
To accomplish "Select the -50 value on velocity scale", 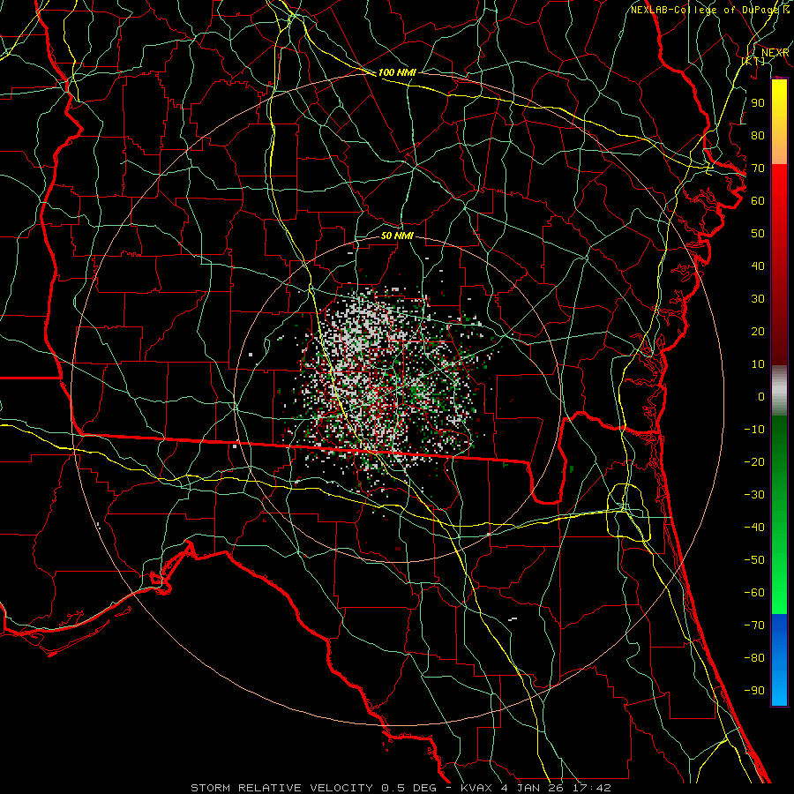I will click(754, 560).
